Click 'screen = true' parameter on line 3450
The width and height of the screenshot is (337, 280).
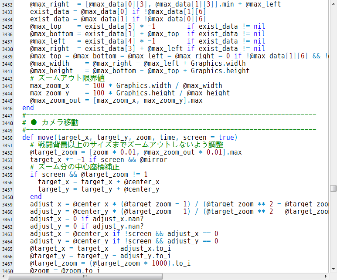(x=208, y=138)
